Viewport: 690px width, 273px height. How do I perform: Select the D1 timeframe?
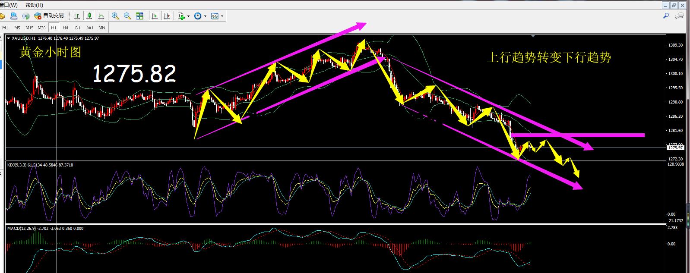click(x=78, y=28)
